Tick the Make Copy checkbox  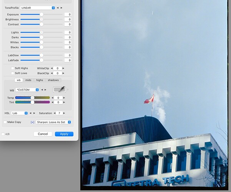(x=5, y=122)
